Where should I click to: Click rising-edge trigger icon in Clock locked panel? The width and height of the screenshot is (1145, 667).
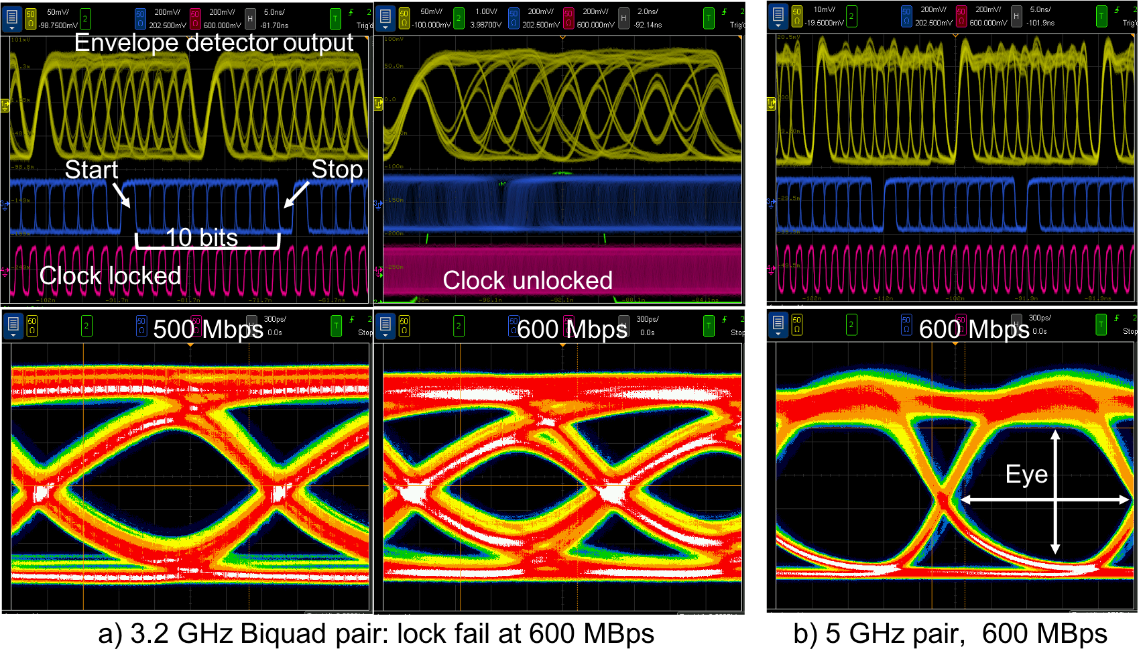[x=351, y=12]
